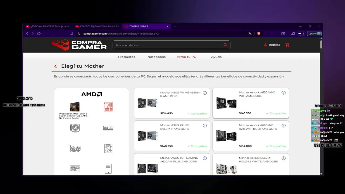The height and width of the screenshot is (194, 345).
Task: Go back in browser history
Action: click(x=27, y=34)
